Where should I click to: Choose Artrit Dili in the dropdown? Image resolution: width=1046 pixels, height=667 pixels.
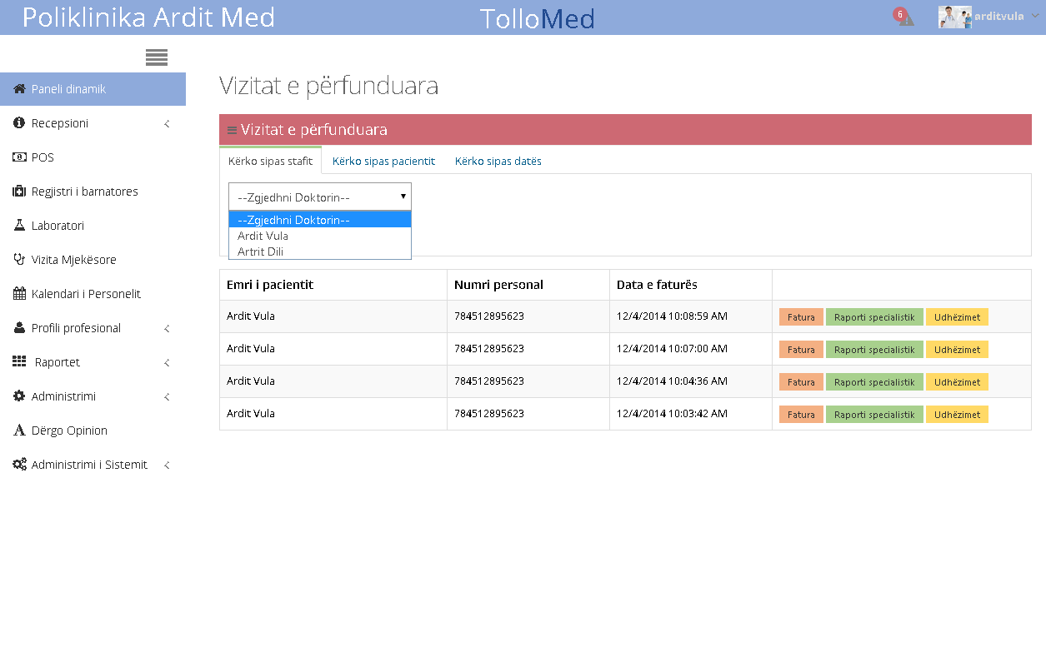tap(261, 251)
